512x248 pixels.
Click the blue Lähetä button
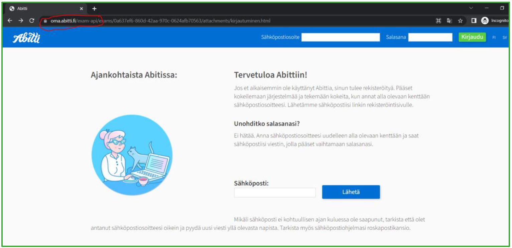tap(351, 192)
